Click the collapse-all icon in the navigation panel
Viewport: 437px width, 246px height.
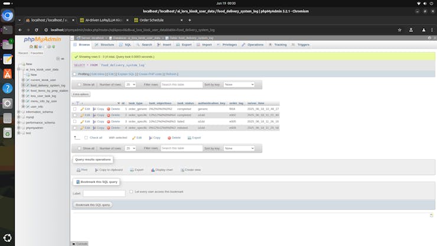[58, 59]
